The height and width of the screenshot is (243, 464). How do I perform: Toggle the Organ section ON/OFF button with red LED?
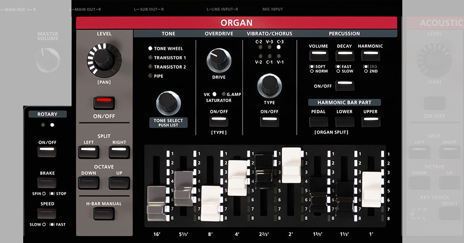tap(104, 103)
